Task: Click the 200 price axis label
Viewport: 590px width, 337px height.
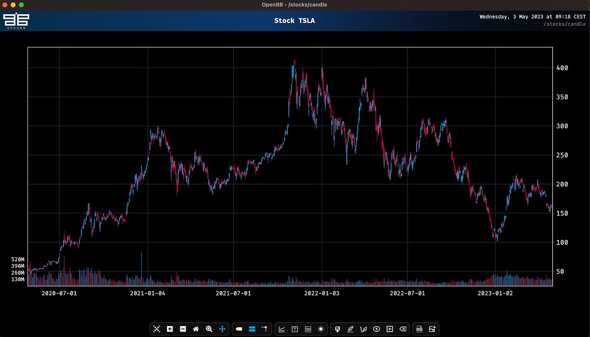Action: pos(562,184)
